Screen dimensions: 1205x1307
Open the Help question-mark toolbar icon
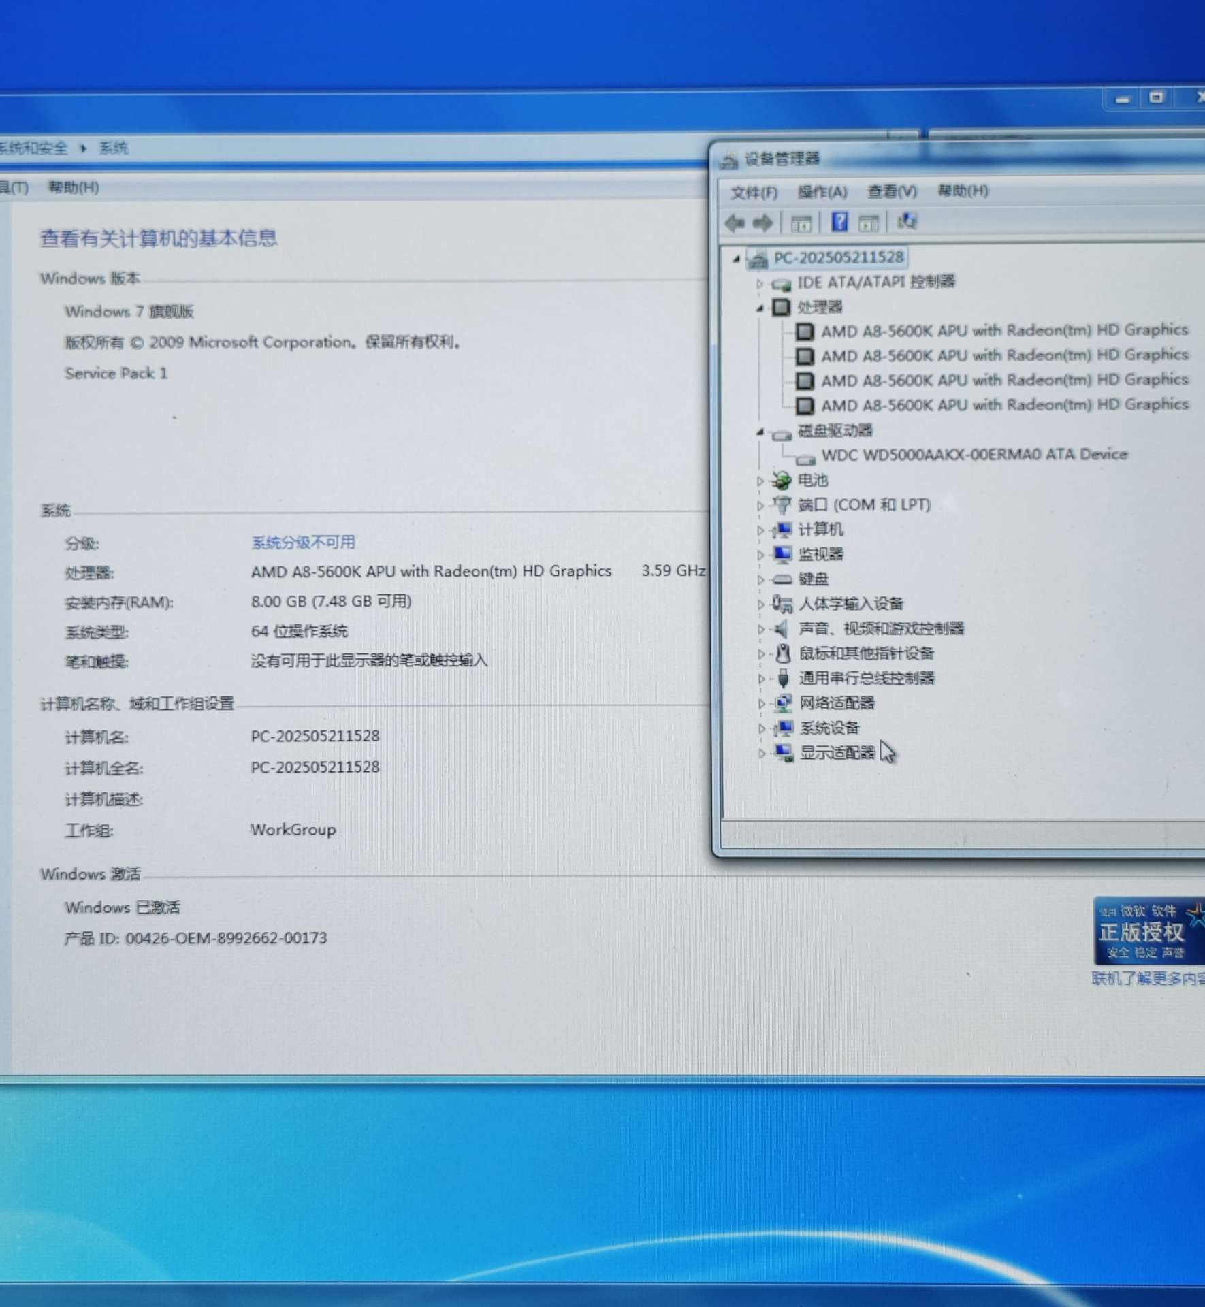pyautogui.click(x=840, y=221)
